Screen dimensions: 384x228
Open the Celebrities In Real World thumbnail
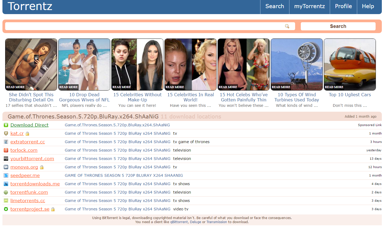(x=191, y=65)
